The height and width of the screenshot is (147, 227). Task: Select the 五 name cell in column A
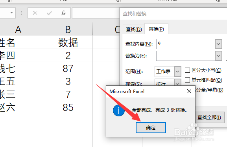click(x=21, y=81)
